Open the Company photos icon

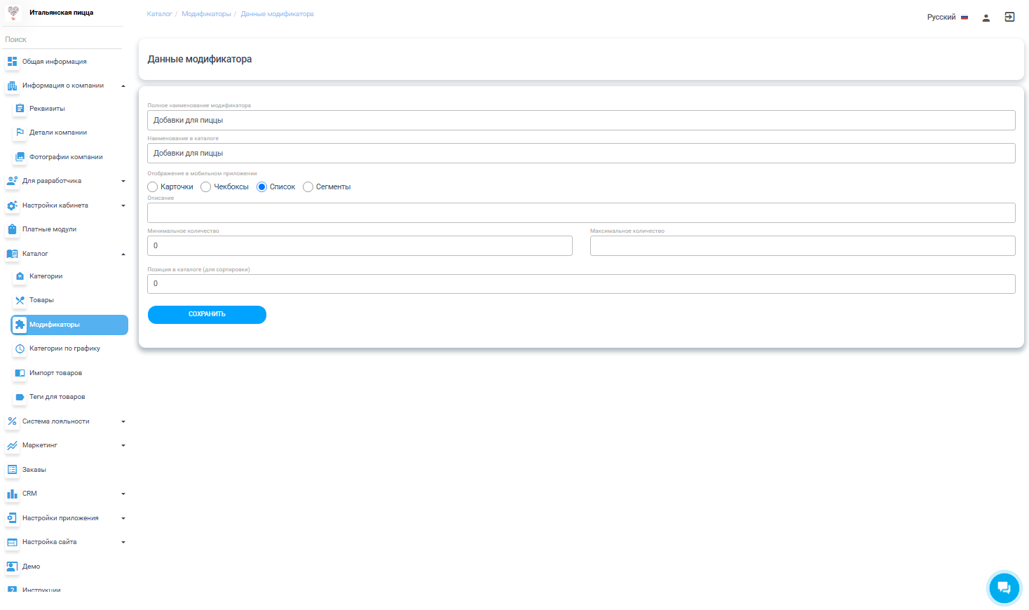pos(20,157)
